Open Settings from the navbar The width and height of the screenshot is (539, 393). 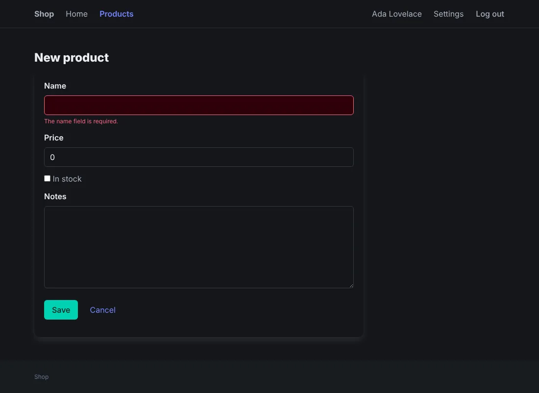tap(448, 14)
